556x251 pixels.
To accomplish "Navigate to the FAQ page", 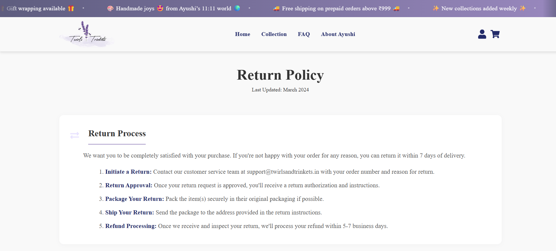I will [x=304, y=34].
